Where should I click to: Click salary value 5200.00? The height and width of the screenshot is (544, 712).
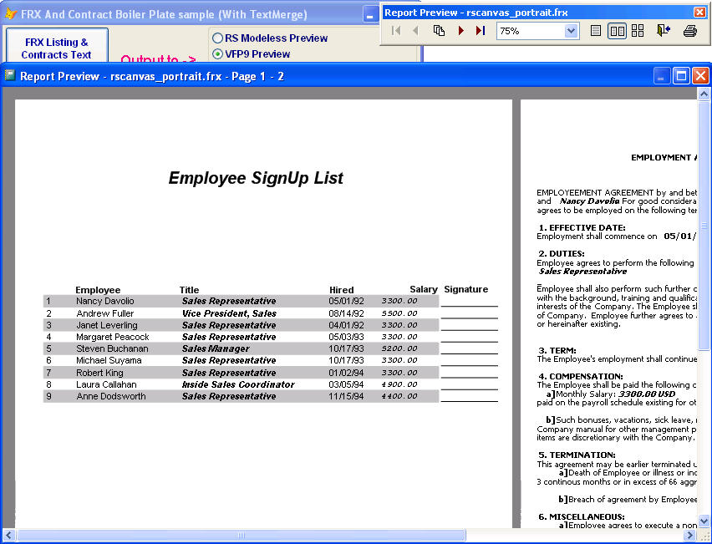pos(399,348)
